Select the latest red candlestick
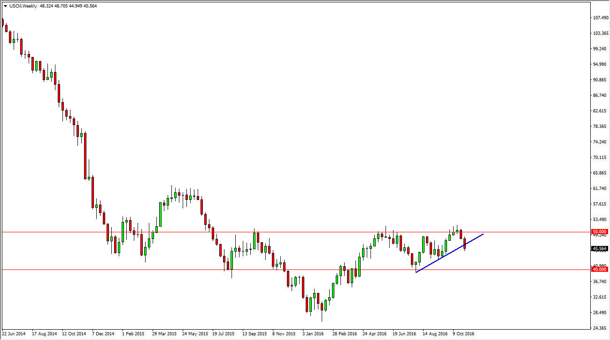The image size is (610, 340). tap(464, 243)
